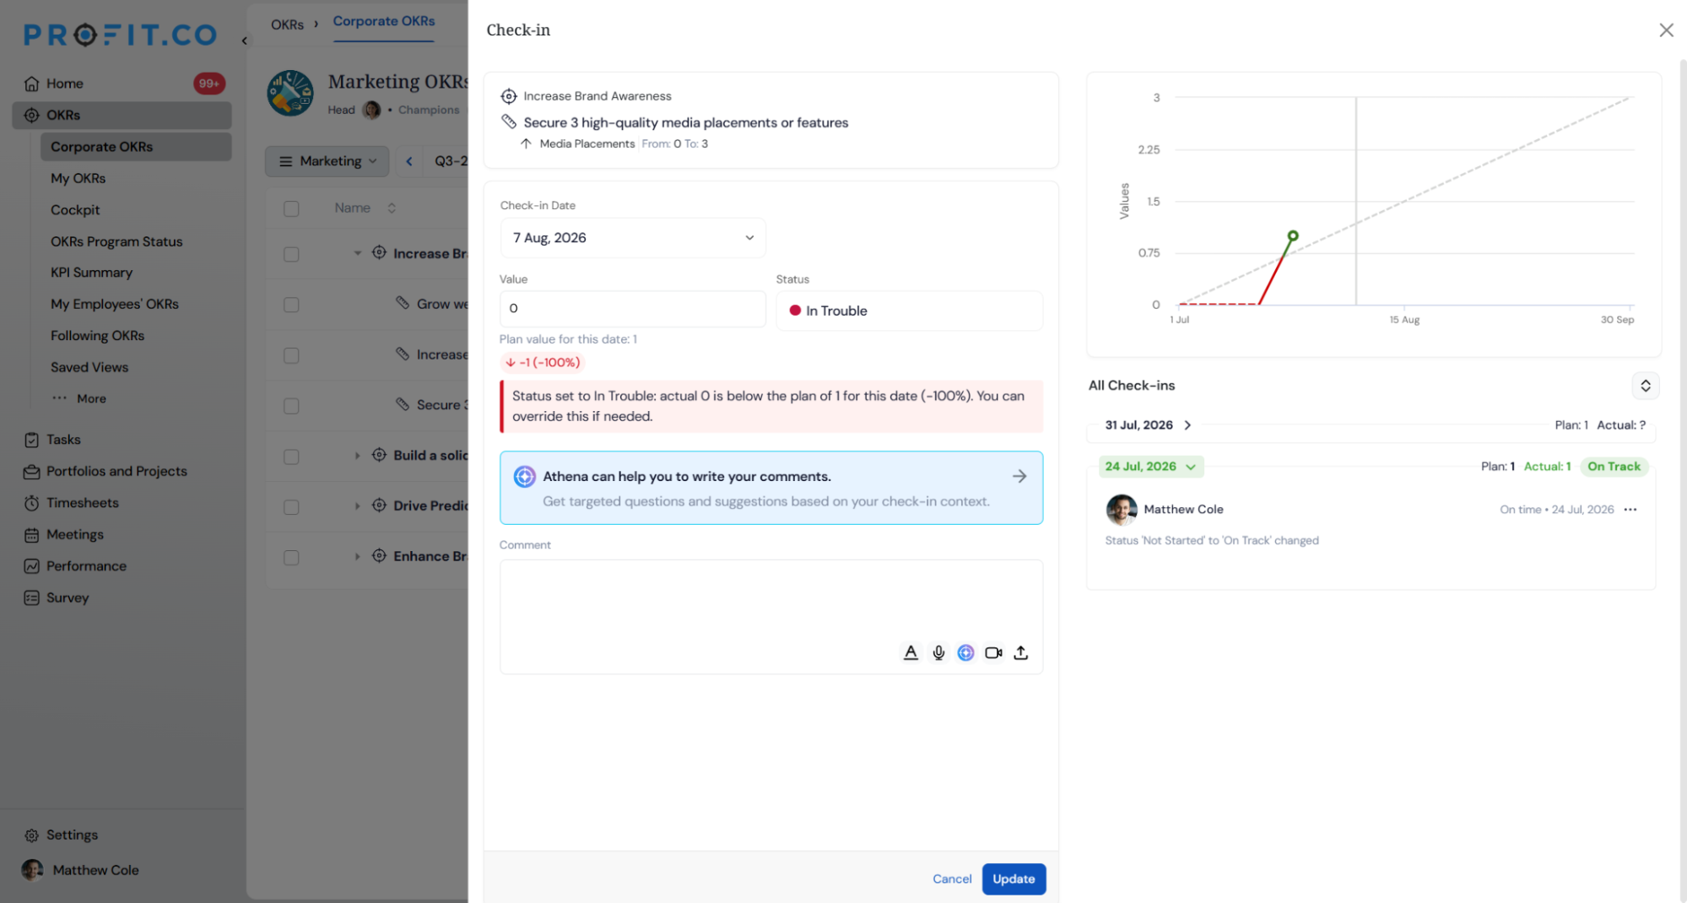Image resolution: width=1687 pixels, height=903 pixels.
Task: Check the Grow we... key result checkbox
Action: (291, 305)
